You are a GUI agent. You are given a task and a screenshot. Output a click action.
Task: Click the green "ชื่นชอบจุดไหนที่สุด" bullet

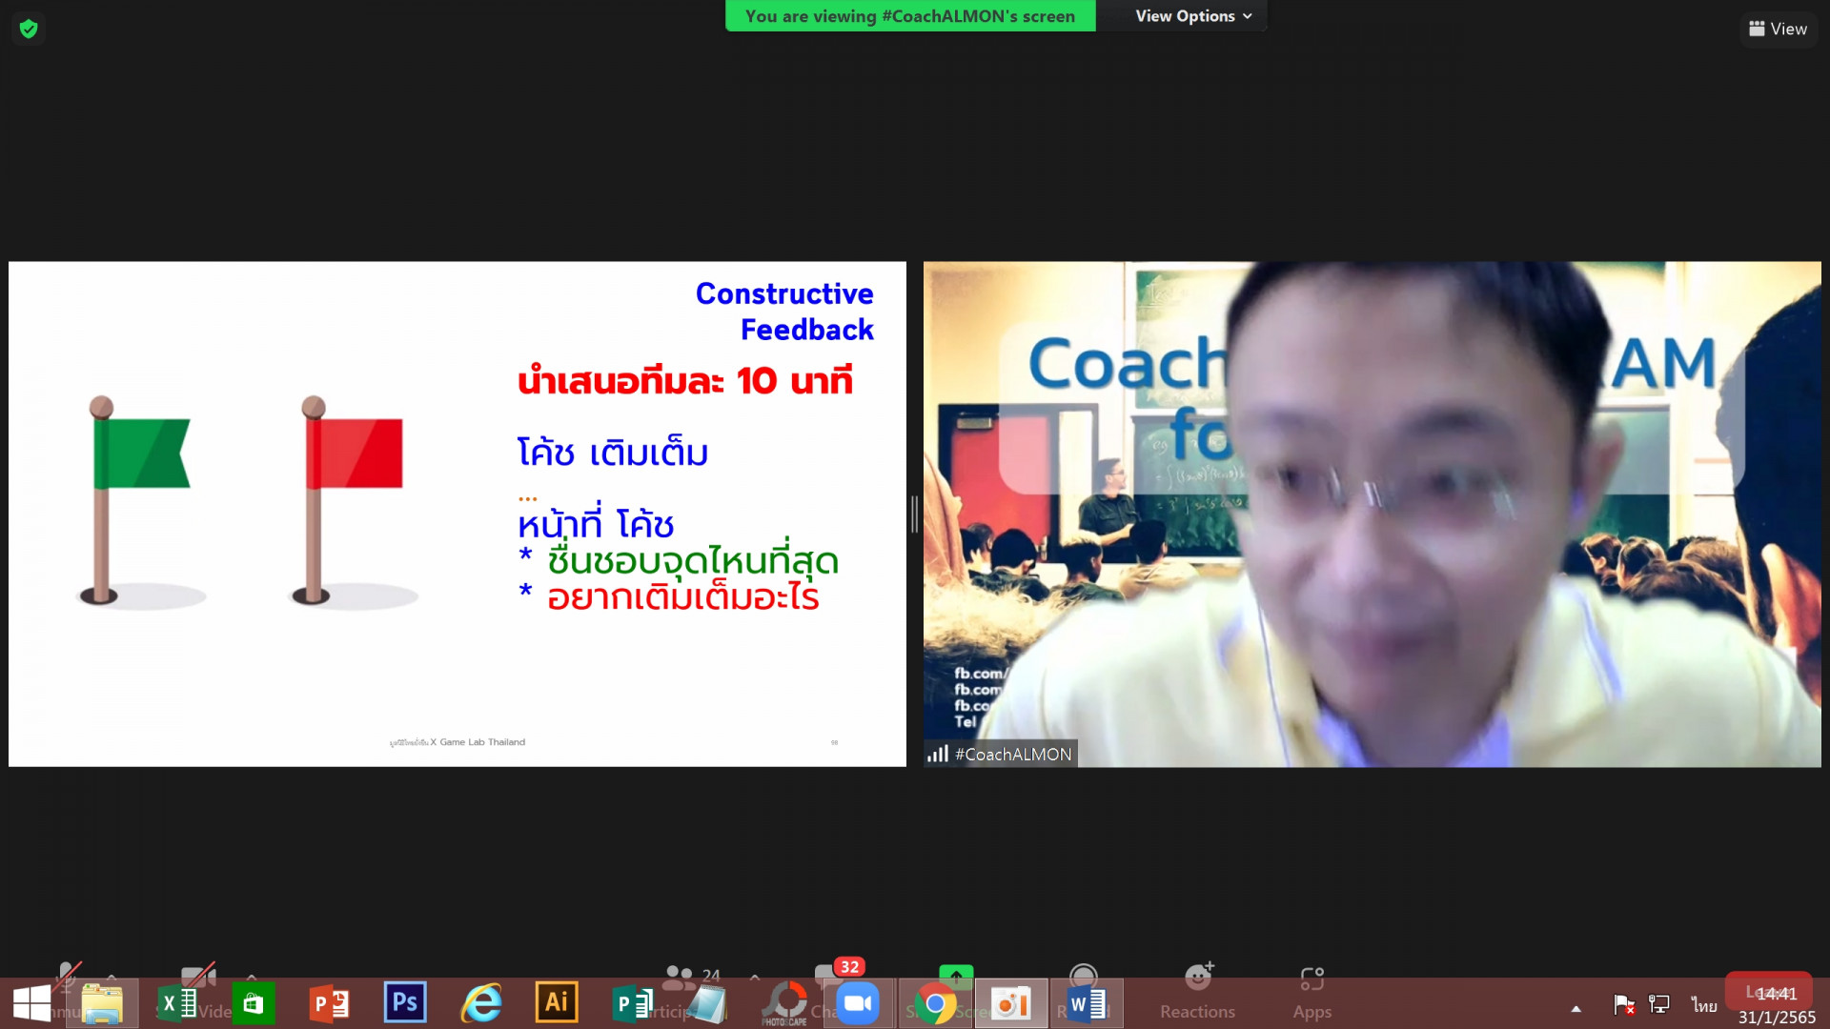[693, 560]
